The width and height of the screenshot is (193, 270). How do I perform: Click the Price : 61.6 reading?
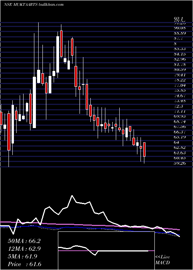coord(24,264)
